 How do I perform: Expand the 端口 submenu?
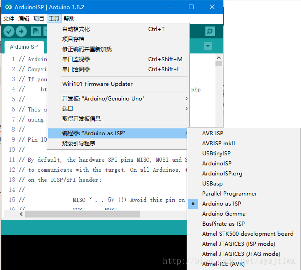[118, 109]
